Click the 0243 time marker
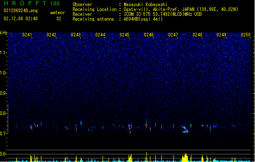 point(76,35)
